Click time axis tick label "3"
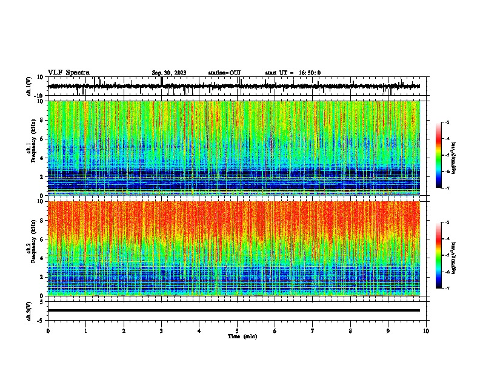The height and width of the screenshot is (371, 480). [161, 331]
